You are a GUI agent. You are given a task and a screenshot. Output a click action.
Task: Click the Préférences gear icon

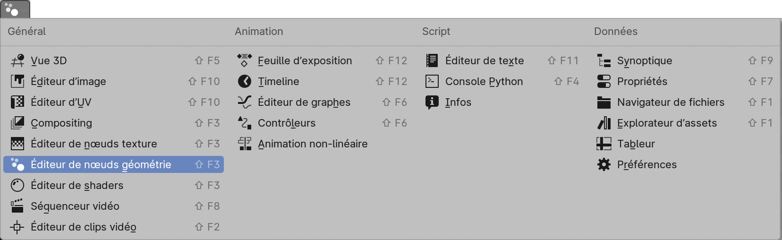click(604, 164)
